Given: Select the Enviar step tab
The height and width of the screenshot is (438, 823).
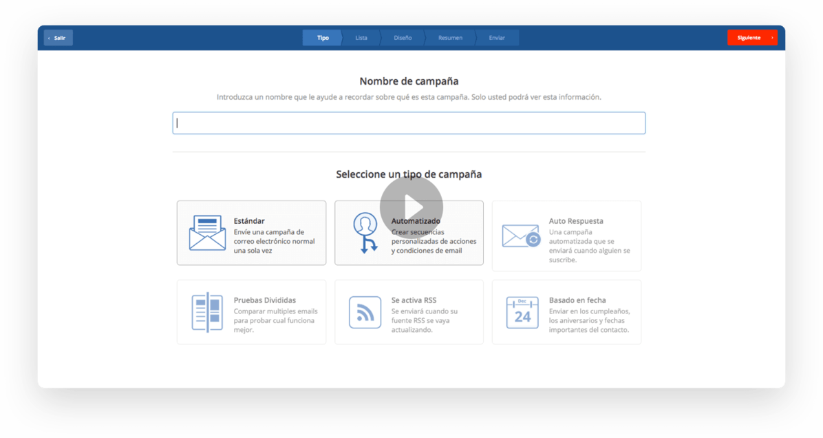Looking at the screenshot, I should (x=497, y=38).
